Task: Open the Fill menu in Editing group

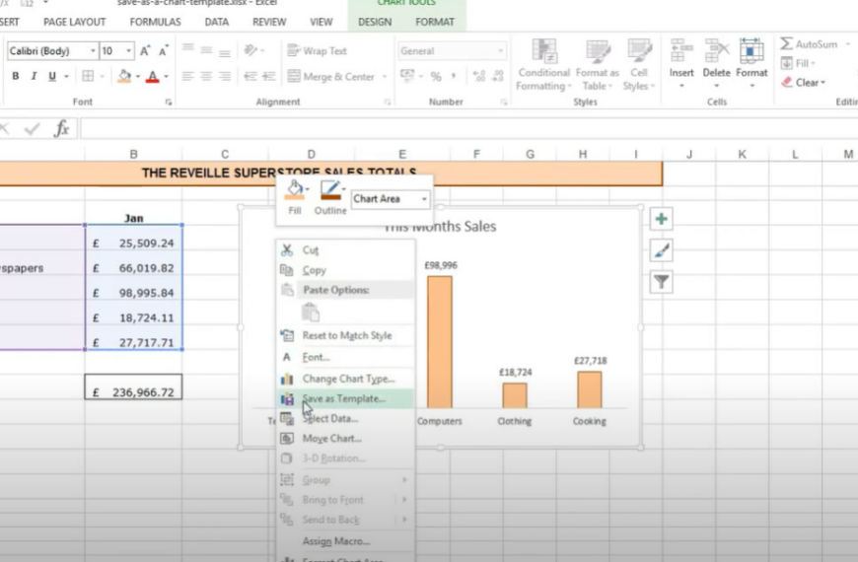Action: [x=799, y=63]
